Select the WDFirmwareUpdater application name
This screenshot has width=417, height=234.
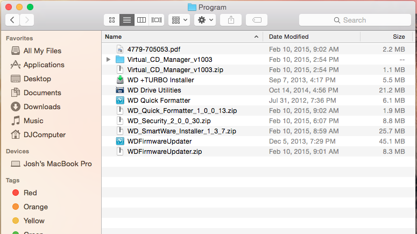pos(160,141)
